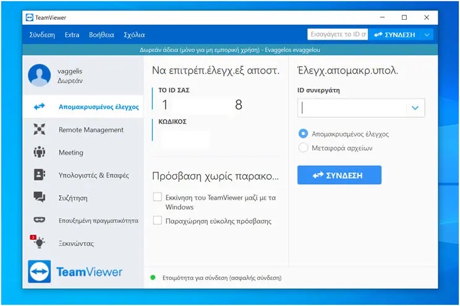Viewport: 460px width, 306px height.
Task: Expand the ID συνεργάτη dropdown chevron
Action: (x=415, y=108)
